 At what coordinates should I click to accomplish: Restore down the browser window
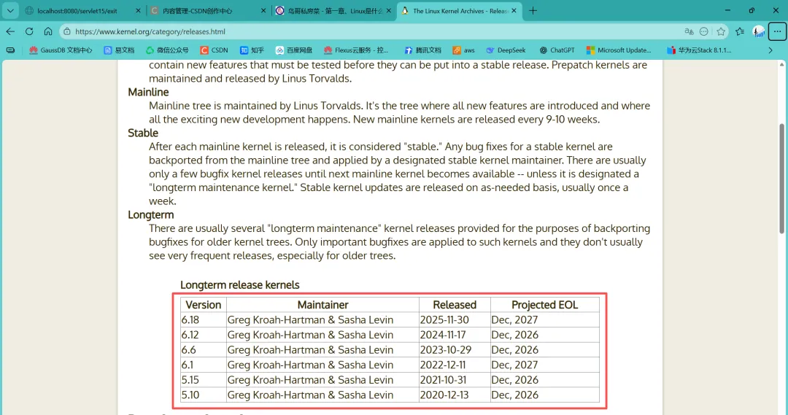(x=752, y=10)
